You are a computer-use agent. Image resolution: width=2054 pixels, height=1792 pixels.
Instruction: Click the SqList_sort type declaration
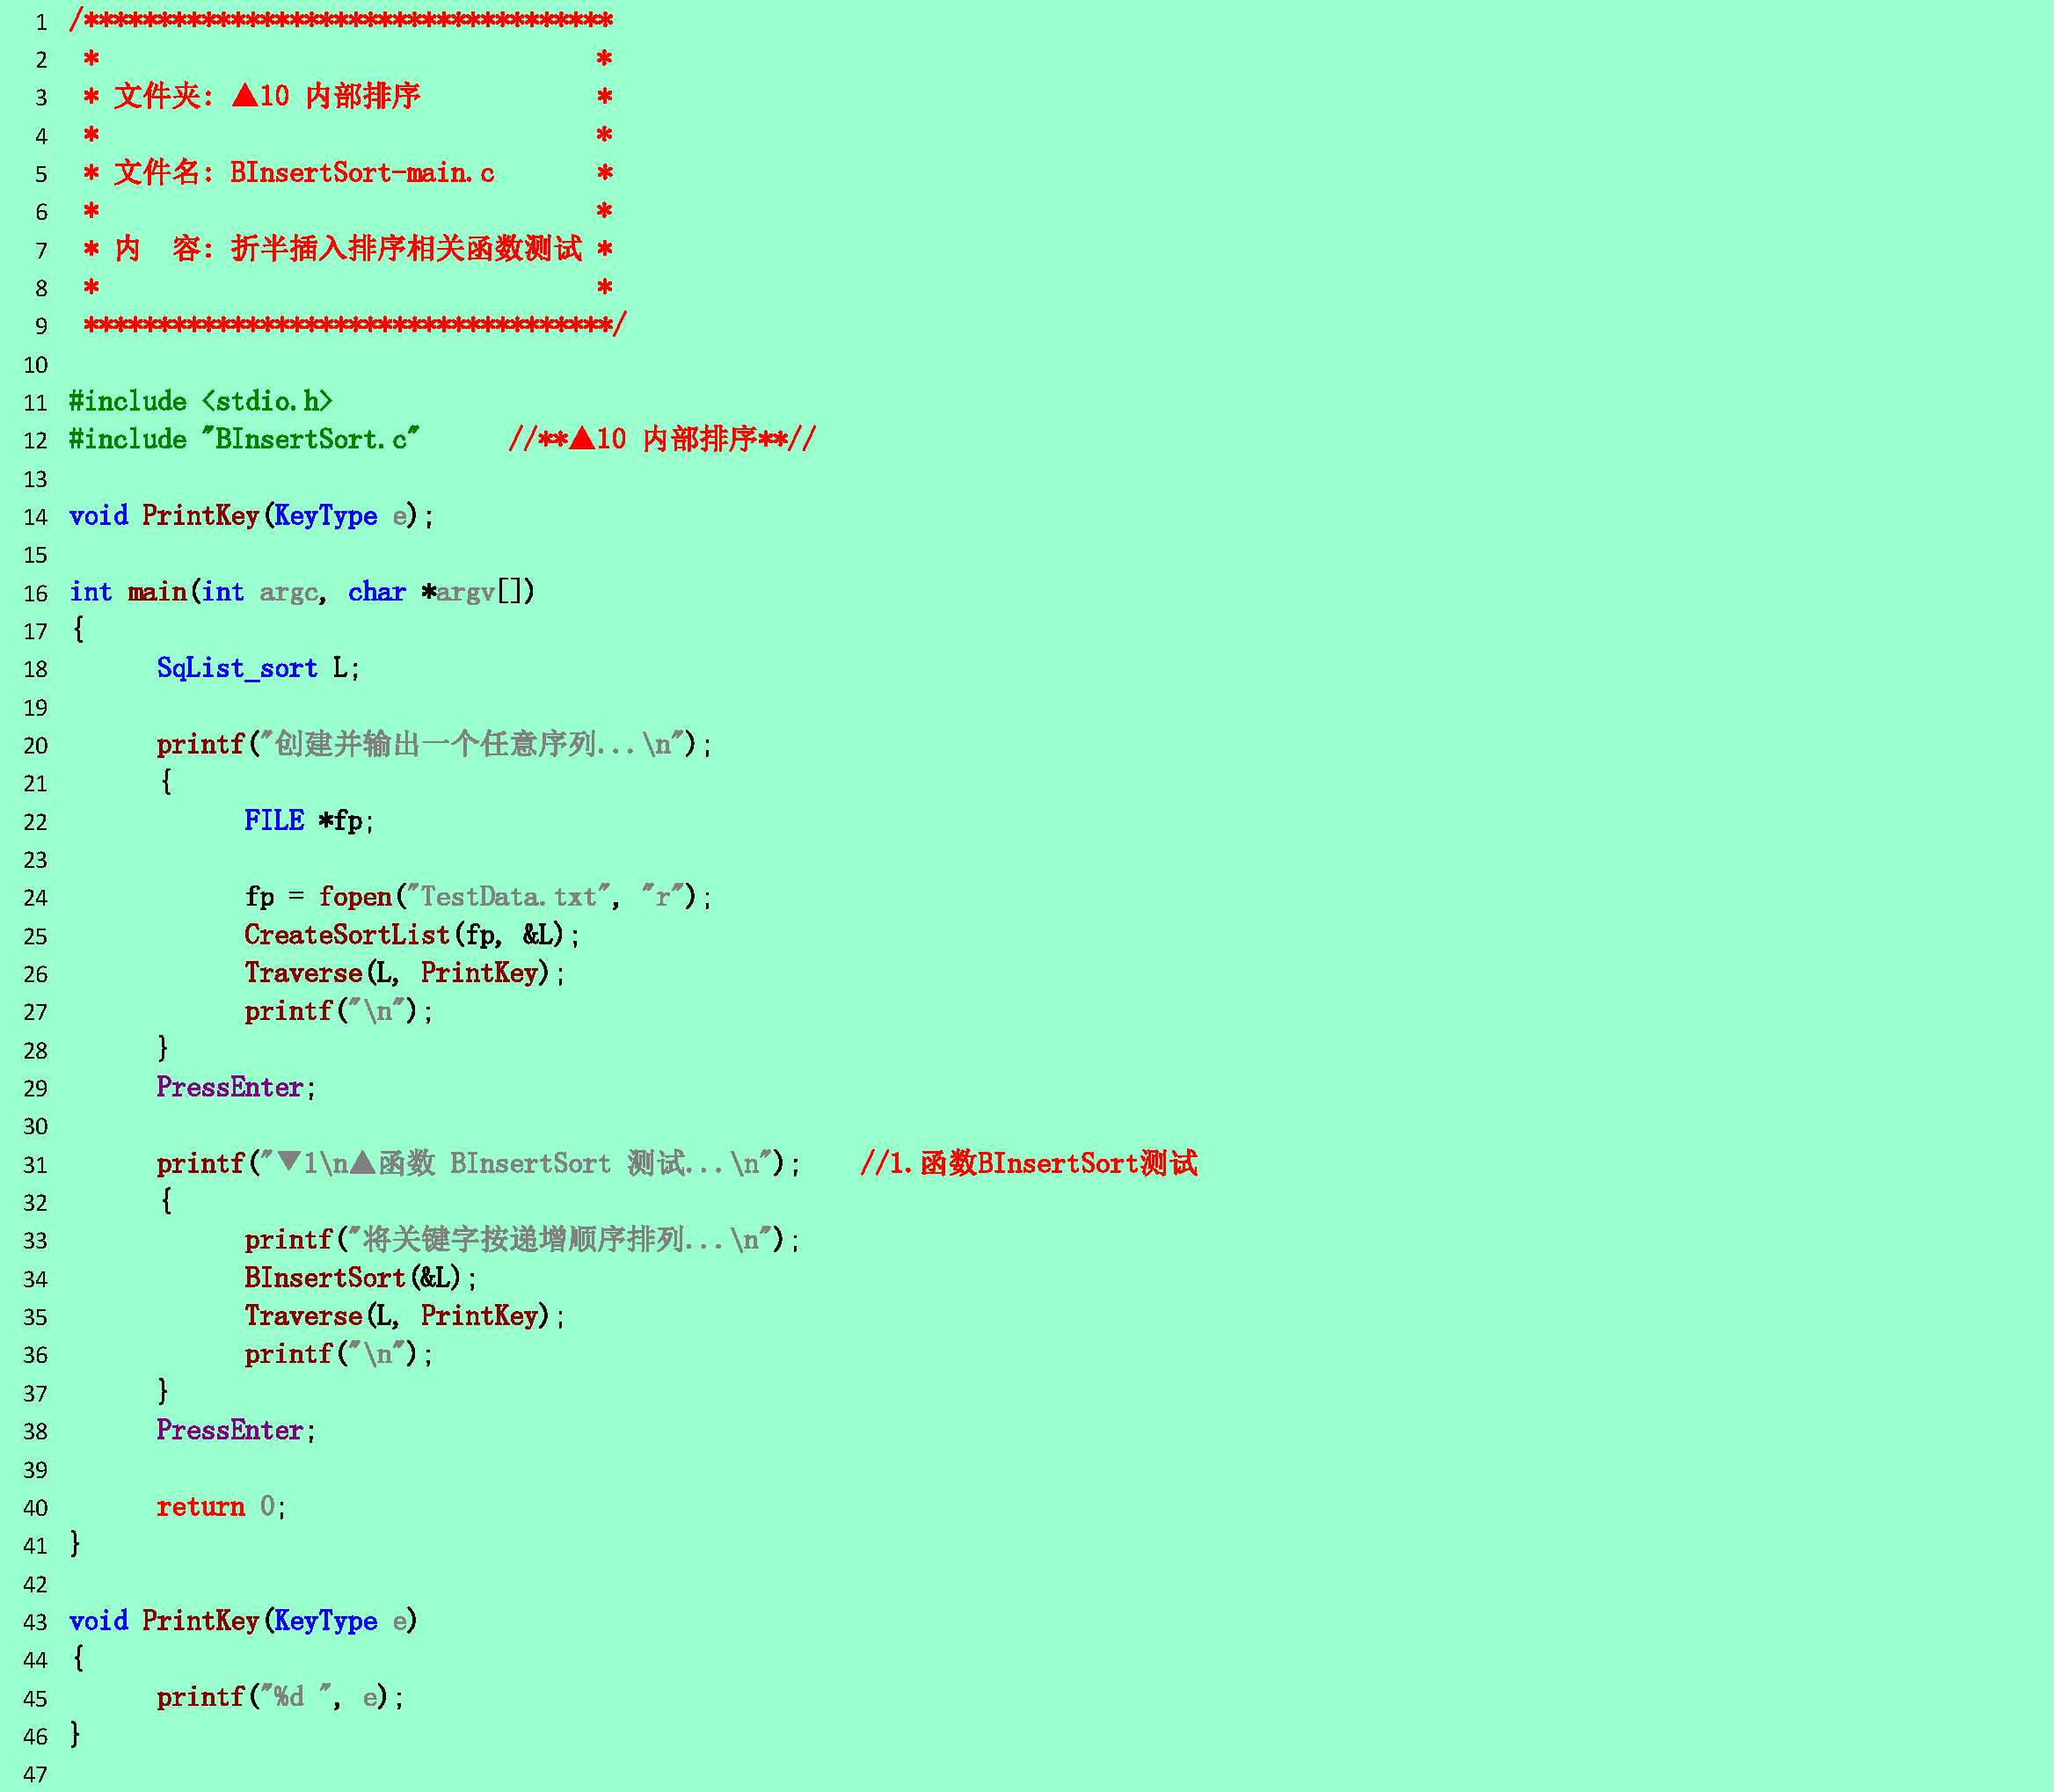click(x=237, y=668)
